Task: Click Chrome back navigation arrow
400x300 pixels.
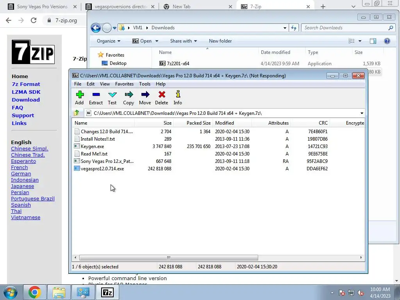Action: (x=9, y=20)
